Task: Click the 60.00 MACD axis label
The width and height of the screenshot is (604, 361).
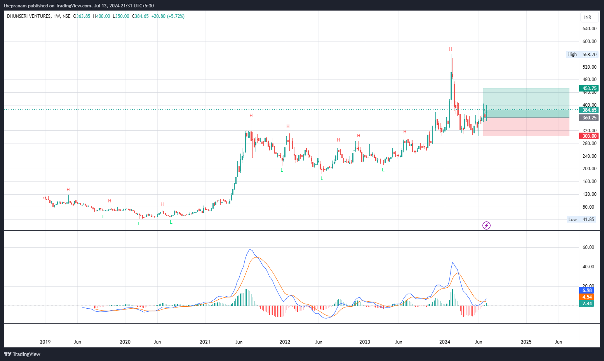Action: 588,247
